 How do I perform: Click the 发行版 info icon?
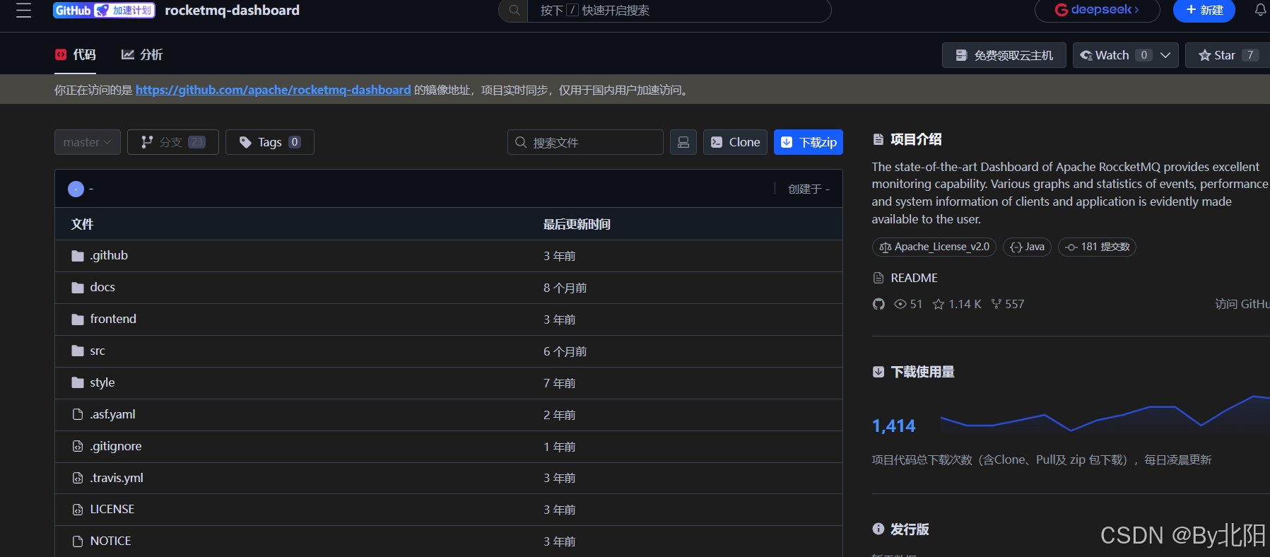click(x=878, y=529)
